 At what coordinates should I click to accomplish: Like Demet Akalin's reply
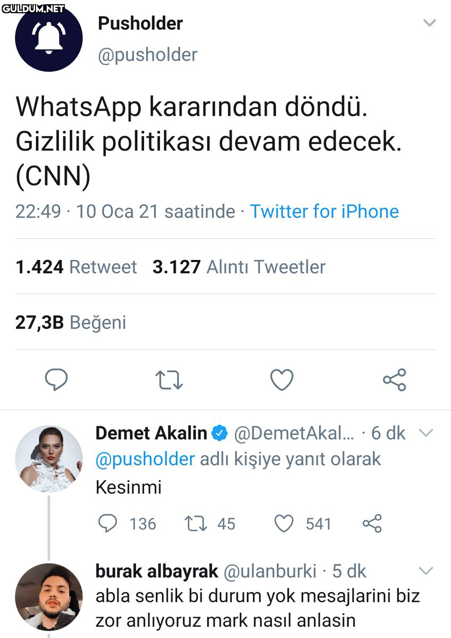(x=284, y=524)
